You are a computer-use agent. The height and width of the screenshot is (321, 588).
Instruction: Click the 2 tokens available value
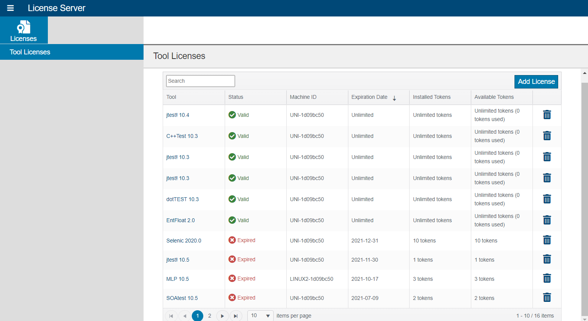click(485, 298)
